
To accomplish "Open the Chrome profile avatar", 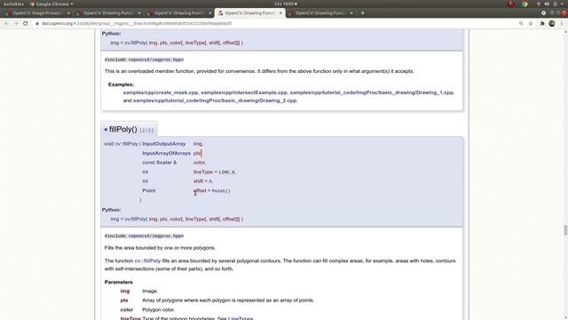I will click(x=552, y=23).
